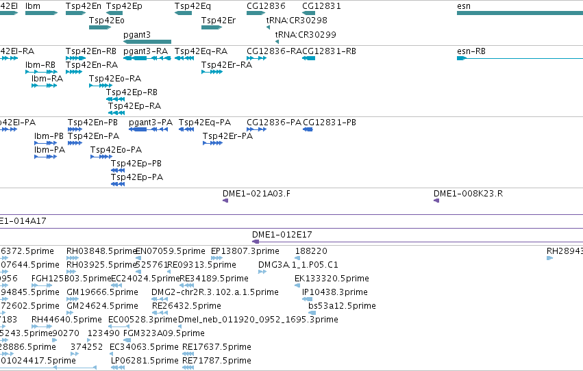Viewport: 583px width, 371px height.
Task: Click the Tsp42En-PB protein label
Action: 92,122
